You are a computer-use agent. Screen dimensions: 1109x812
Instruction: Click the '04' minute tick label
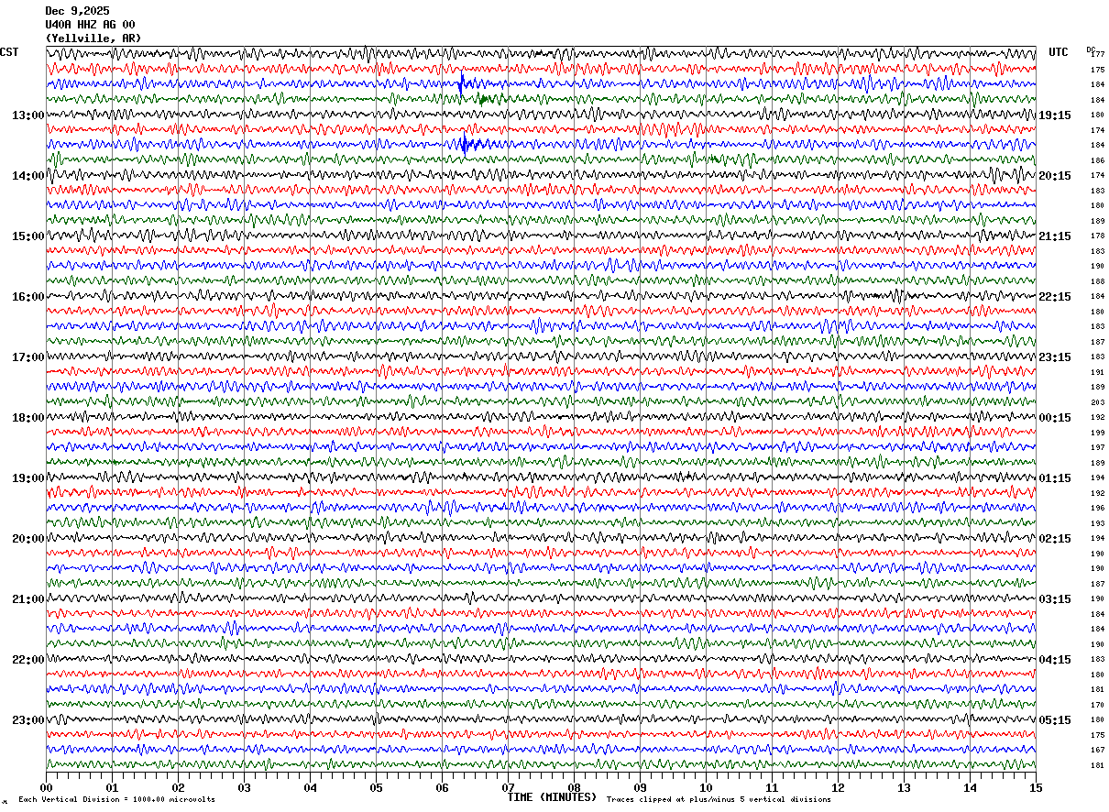tap(310, 788)
